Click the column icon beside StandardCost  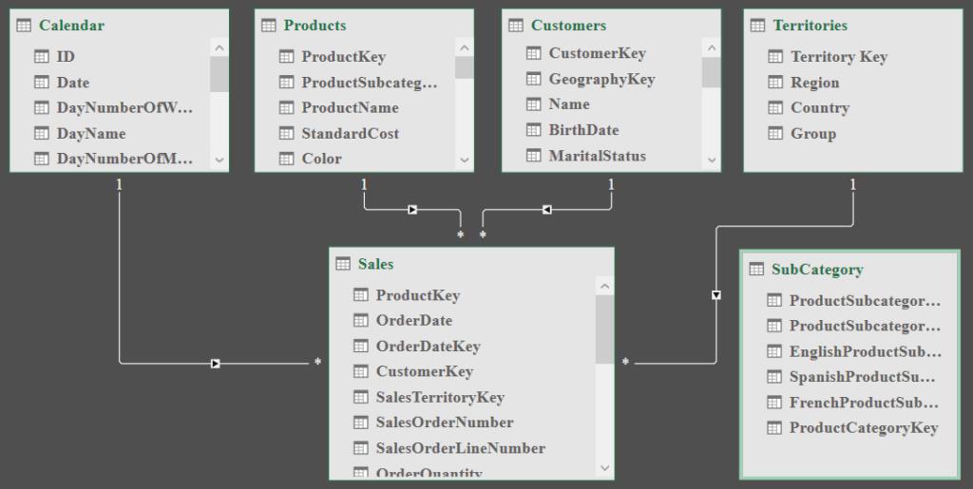[286, 134]
